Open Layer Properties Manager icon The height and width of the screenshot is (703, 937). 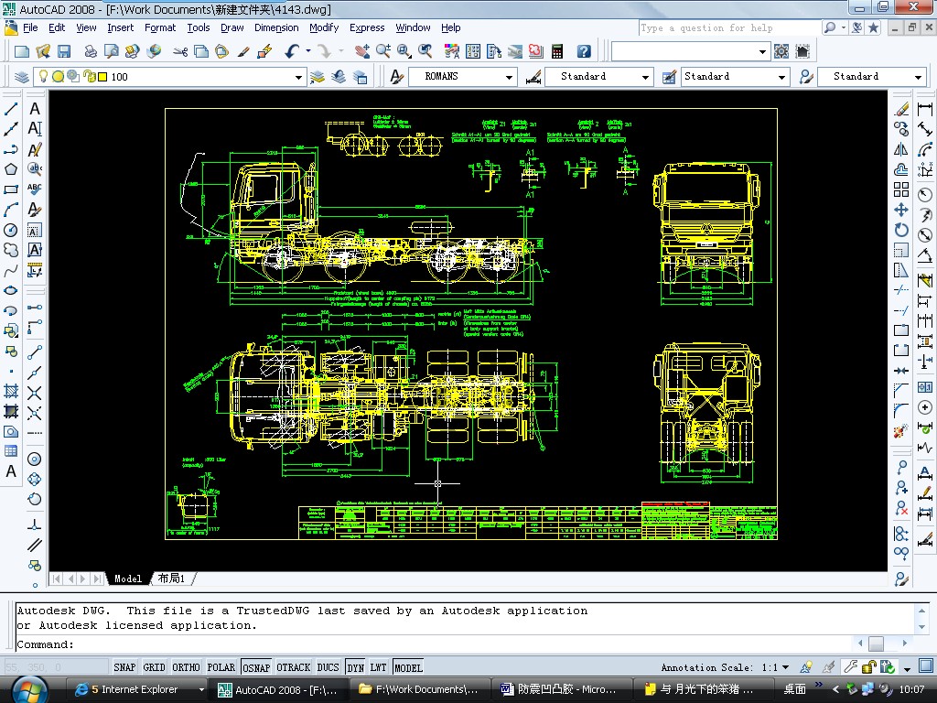pyautogui.click(x=24, y=77)
